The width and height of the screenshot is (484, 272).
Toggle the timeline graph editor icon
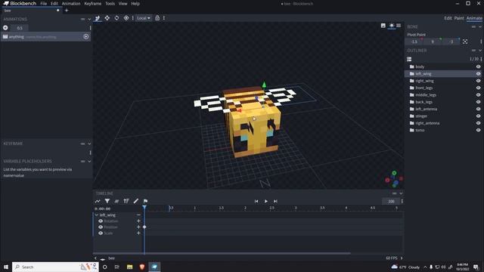pos(98,202)
